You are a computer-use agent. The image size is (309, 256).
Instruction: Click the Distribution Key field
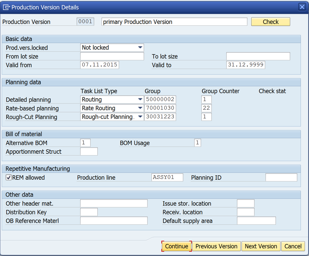click(89, 212)
